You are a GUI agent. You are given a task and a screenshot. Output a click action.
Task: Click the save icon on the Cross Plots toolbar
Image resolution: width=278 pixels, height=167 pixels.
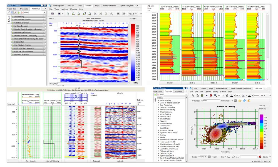pyautogui.click(x=202, y=95)
